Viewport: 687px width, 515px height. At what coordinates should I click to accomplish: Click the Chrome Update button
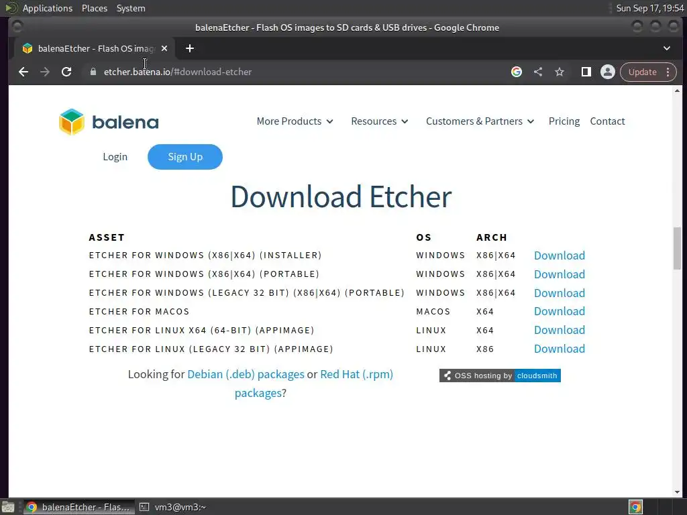(642, 72)
